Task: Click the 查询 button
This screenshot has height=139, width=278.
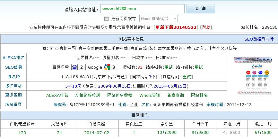Action: pos(201,8)
